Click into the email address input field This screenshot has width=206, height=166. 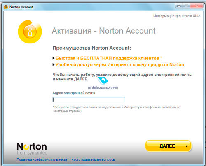89,99
